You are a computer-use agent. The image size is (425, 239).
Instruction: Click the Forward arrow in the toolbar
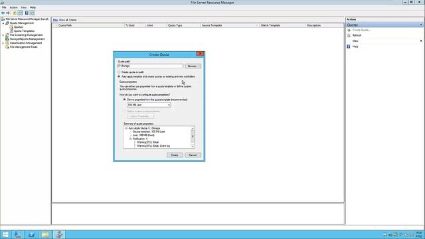(8, 13)
